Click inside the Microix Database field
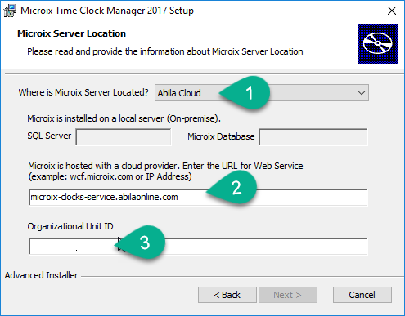The height and width of the screenshot is (316, 405). click(313, 137)
